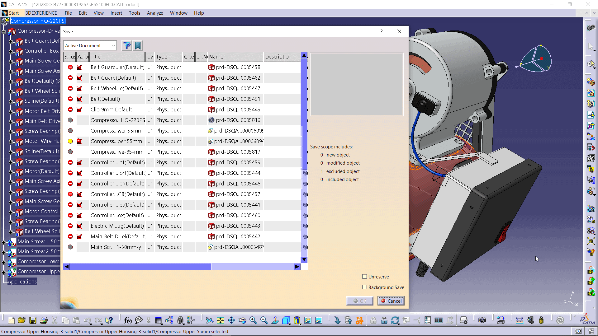Open the Insert menu
This screenshot has width=598, height=336.
click(116, 13)
